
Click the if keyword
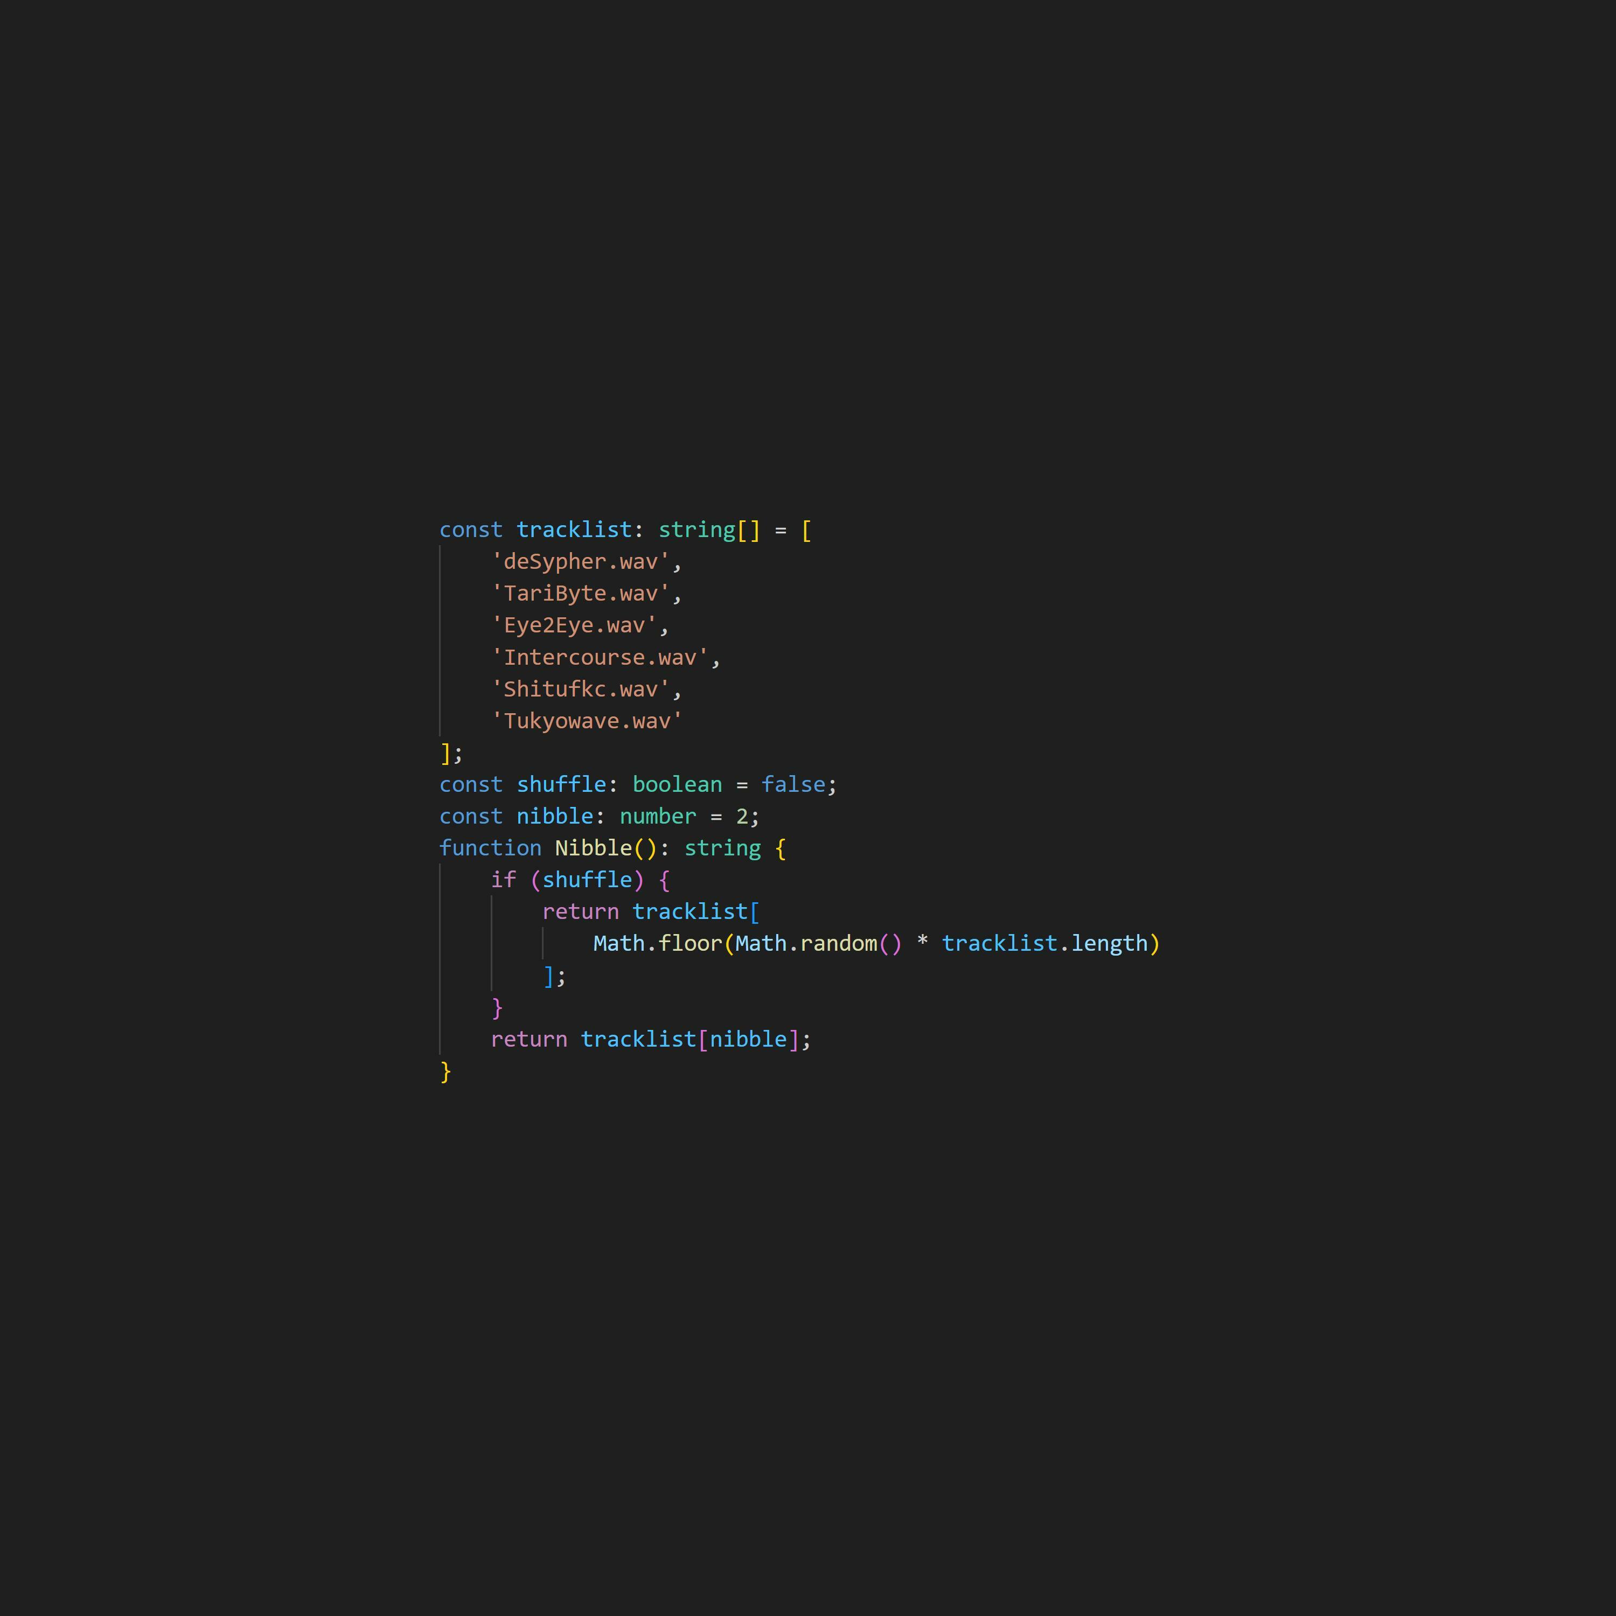503,880
